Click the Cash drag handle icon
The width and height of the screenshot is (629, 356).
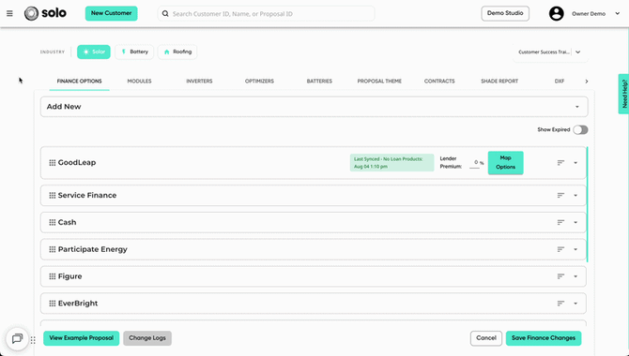click(53, 222)
